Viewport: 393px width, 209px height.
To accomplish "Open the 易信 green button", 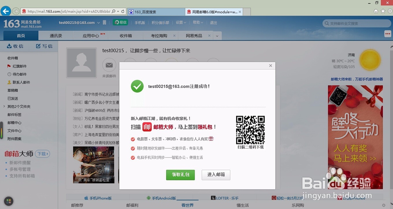I will [x=120, y=22].
